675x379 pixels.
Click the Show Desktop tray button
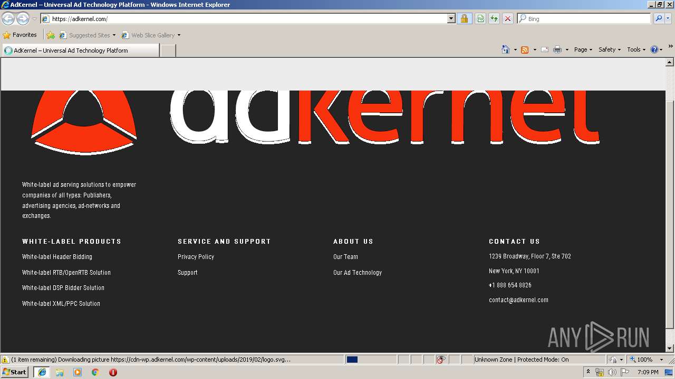(x=669, y=372)
